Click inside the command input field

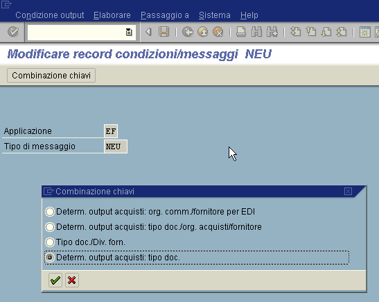pyautogui.click(x=76, y=32)
